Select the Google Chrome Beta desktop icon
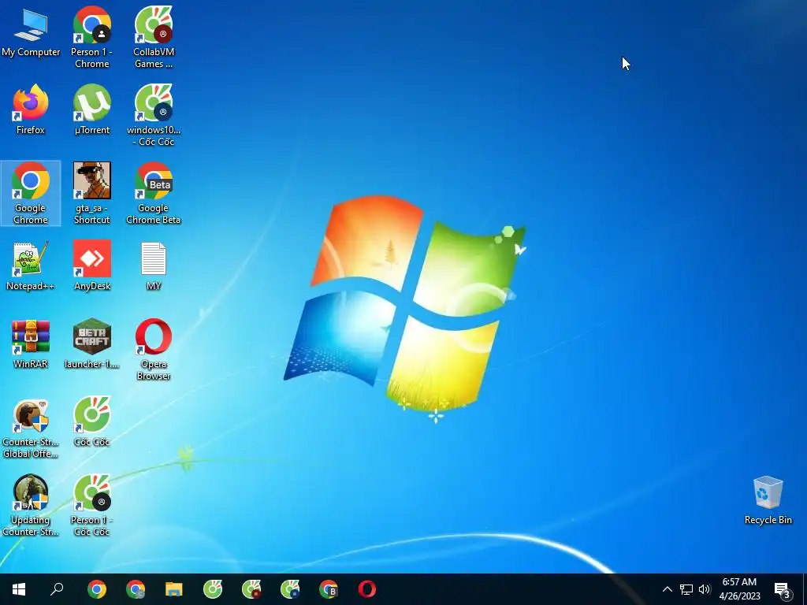The height and width of the screenshot is (605, 807). pos(154,194)
